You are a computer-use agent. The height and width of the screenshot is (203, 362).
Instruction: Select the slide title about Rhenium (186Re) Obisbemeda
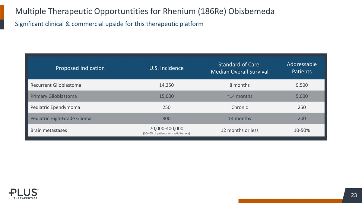click(145, 12)
